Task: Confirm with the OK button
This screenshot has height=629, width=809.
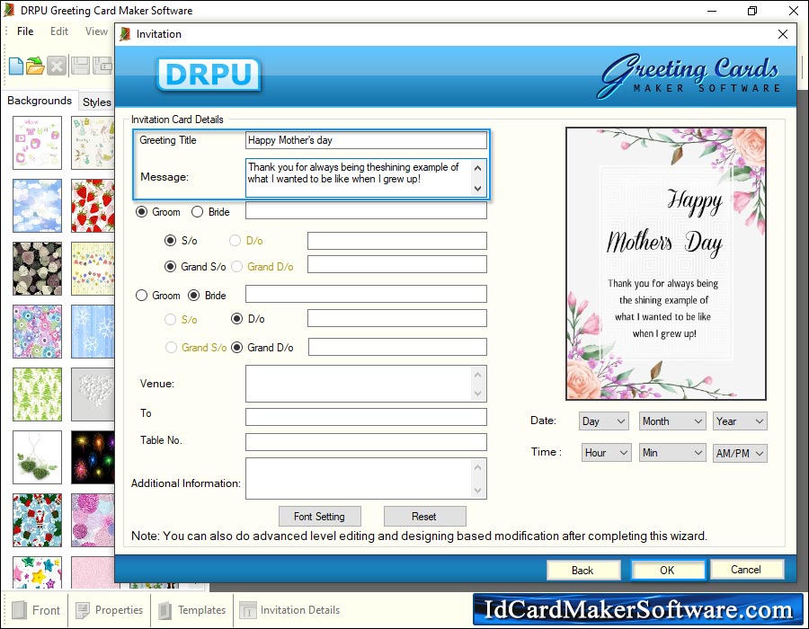Action: pyautogui.click(x=667, y=571)
